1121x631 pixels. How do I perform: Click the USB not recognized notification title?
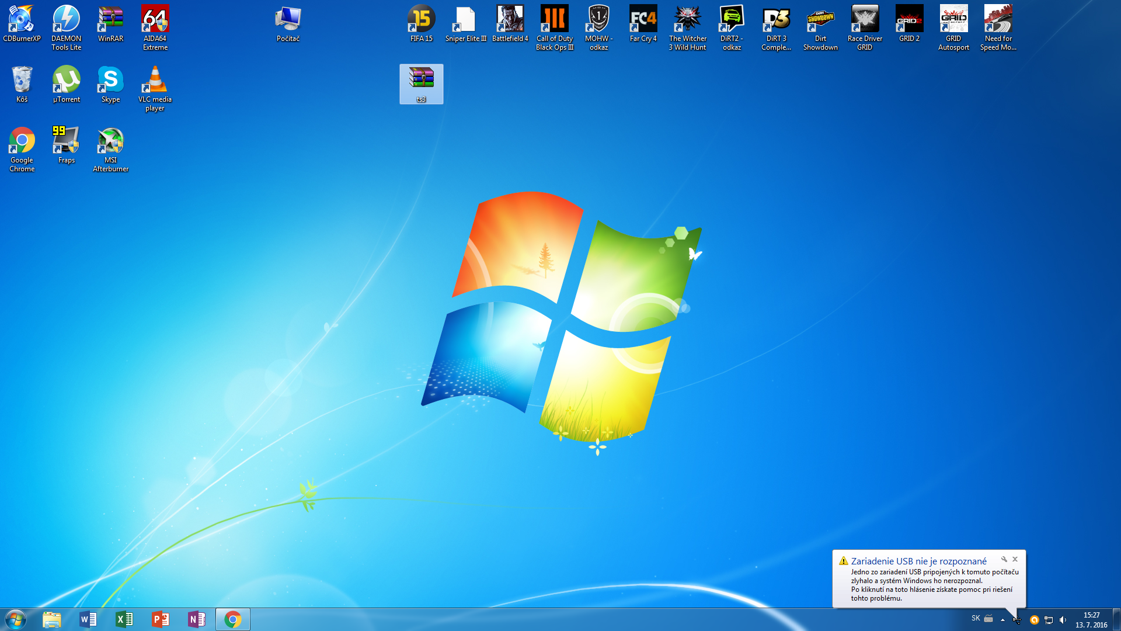(918, 561)
